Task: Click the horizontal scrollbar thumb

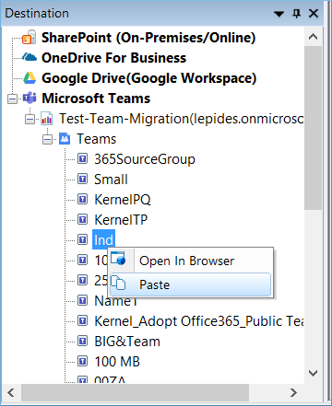Action: (x=135, y=392)
